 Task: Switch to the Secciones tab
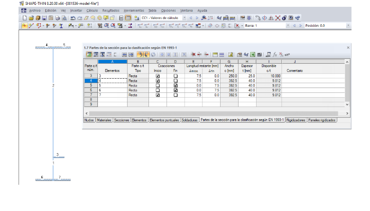(x=122, y=120)
